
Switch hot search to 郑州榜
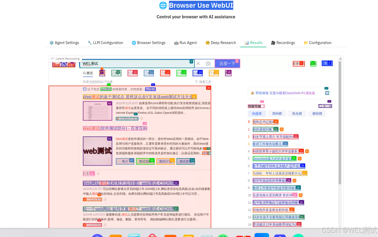tap(277, 114)
